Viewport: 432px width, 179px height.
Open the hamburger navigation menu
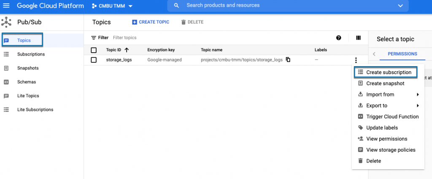click(x=6, y=6)
